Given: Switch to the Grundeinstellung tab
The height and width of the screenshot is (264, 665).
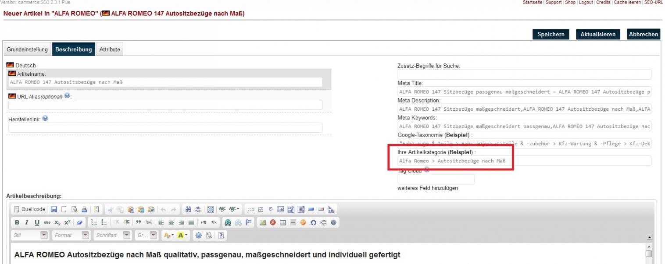Looking at the screenshot, I should click(x=27, y=49).
